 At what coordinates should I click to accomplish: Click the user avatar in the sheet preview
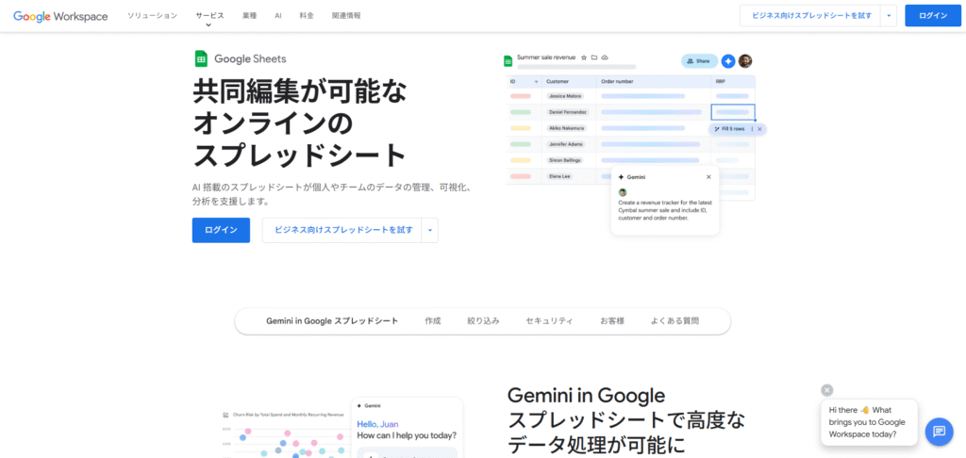tap(745, 61)
